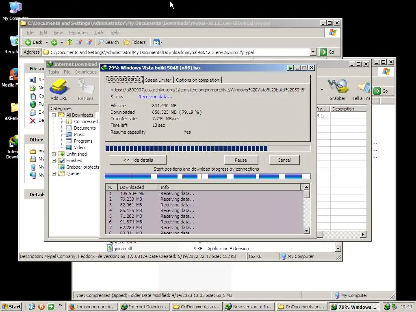
Task: Switch to thelonghornarchi... taskbar button
Action: tap(92, 307)
